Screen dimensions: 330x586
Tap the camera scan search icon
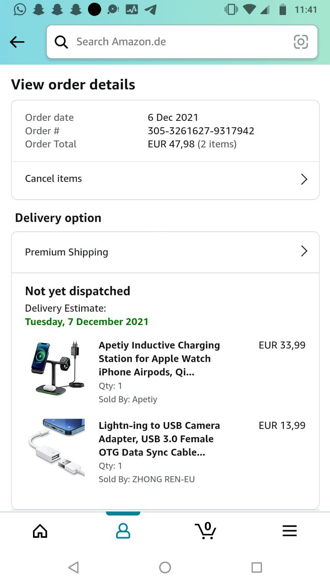coord(301,42)
